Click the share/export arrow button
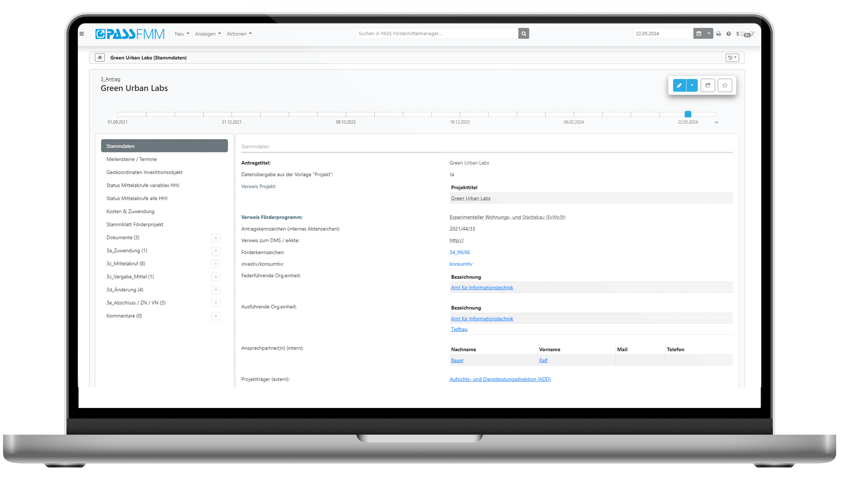Screen dimensions: 842x477 click(708, 86)
